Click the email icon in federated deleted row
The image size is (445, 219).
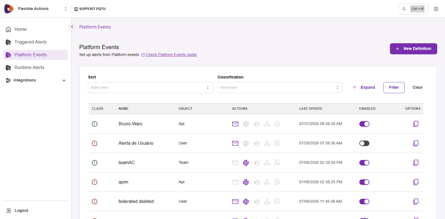click(x=235, y=202)
